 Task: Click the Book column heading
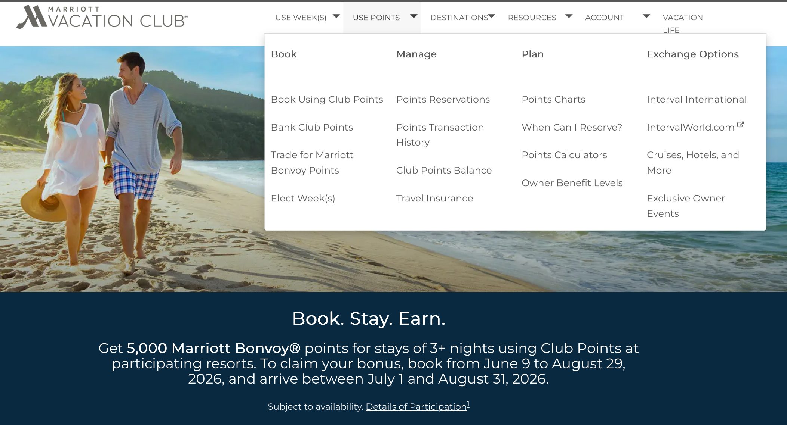pos(283,54)
